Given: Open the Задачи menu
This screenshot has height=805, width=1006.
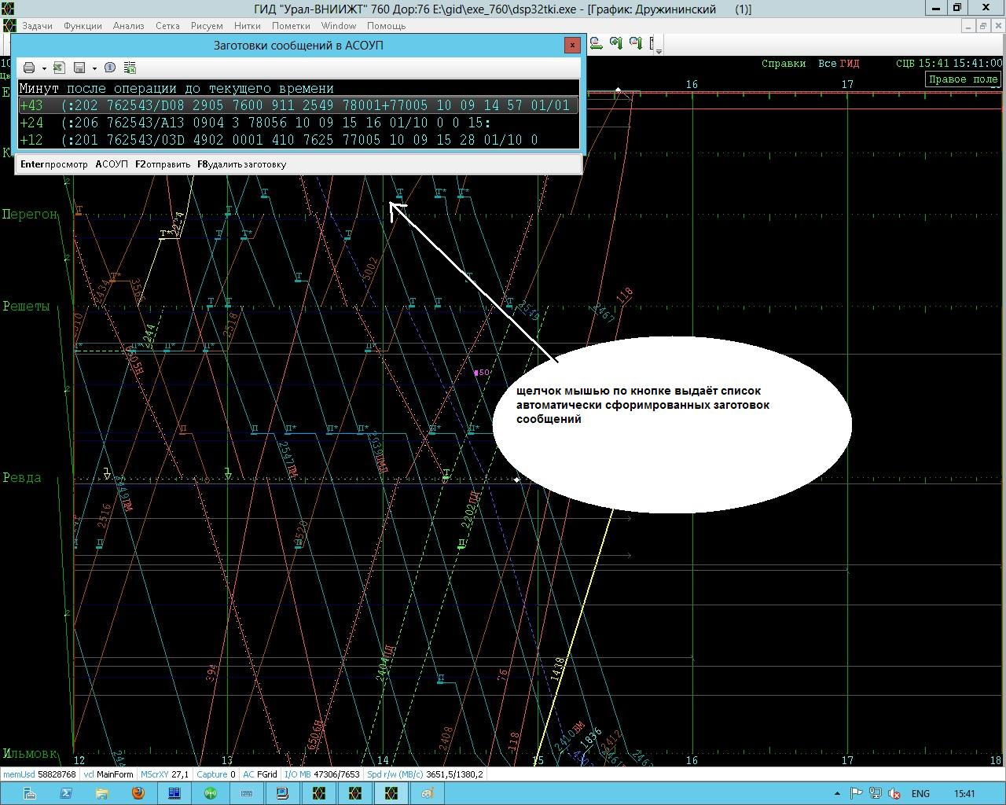Looking at the screenshot, I should (x=37, y=26).
